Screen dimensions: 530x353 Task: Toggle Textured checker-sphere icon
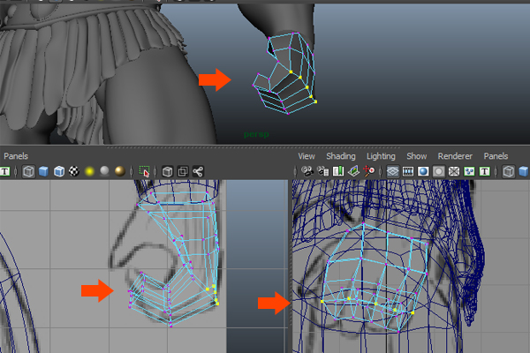(74, 171)
